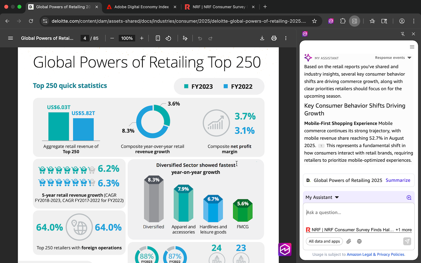Toggle the browser side panel button
Image resolution: width=421 pixels, height=263 pixels.
[x=354, y=21]
